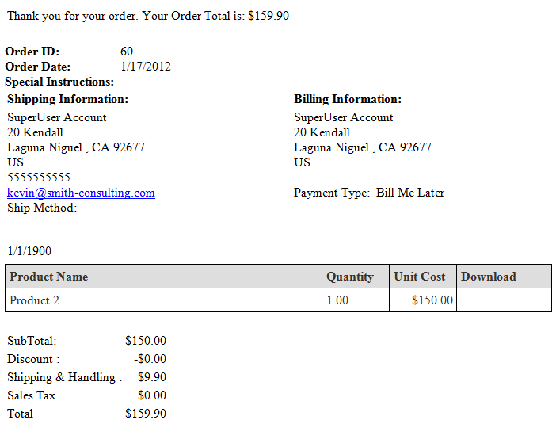Viewport: 556px width, 424px height.
Task: Click the Special Instructions label
Action: pyautogui.click(x=59, y=82)
